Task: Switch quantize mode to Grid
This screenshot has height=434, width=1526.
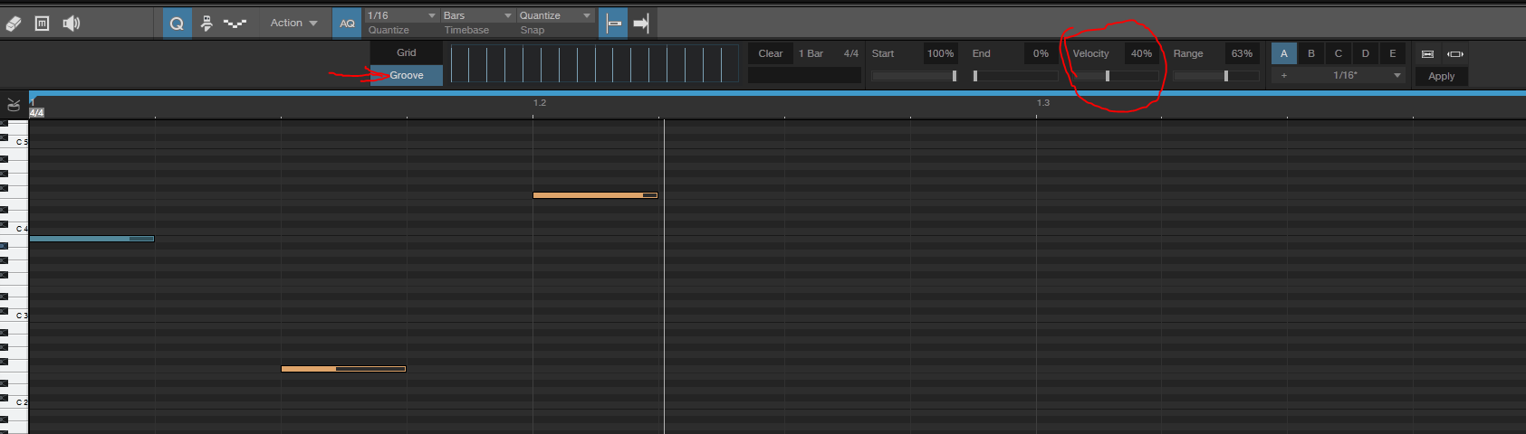Action: point(407,52)
